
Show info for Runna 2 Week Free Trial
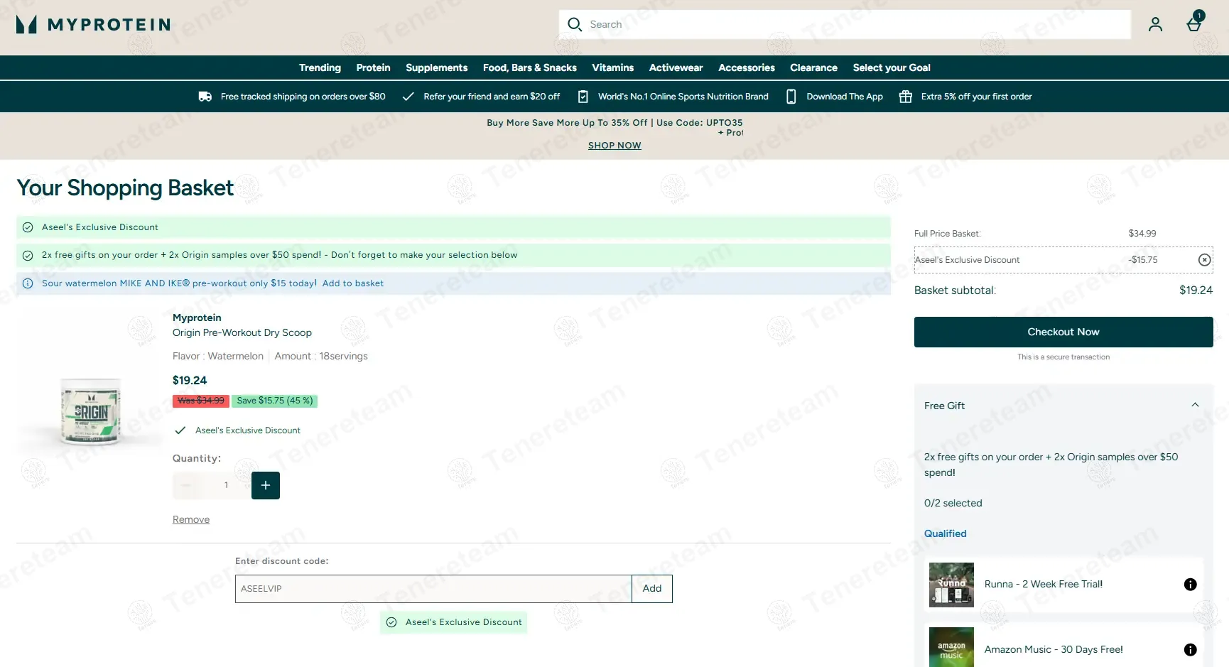click(1190, 585)
